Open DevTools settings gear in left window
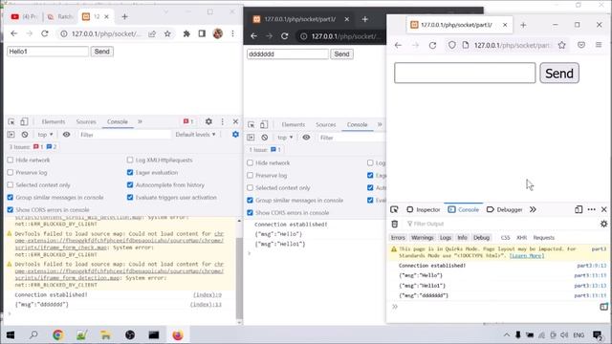Image resolution: width=612 pixels, height=344 pixels. [x=208, y=121]
